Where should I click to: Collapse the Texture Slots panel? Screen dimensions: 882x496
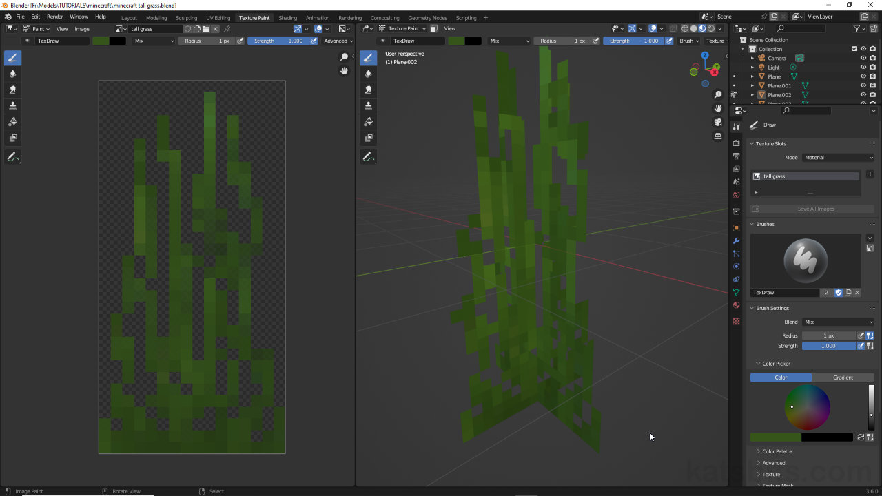point(752,144)
